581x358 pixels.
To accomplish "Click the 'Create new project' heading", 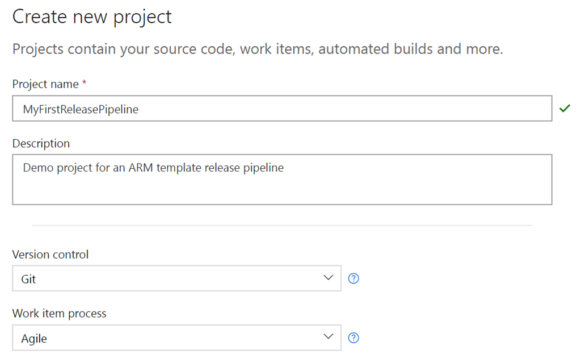I will [92, 16].
